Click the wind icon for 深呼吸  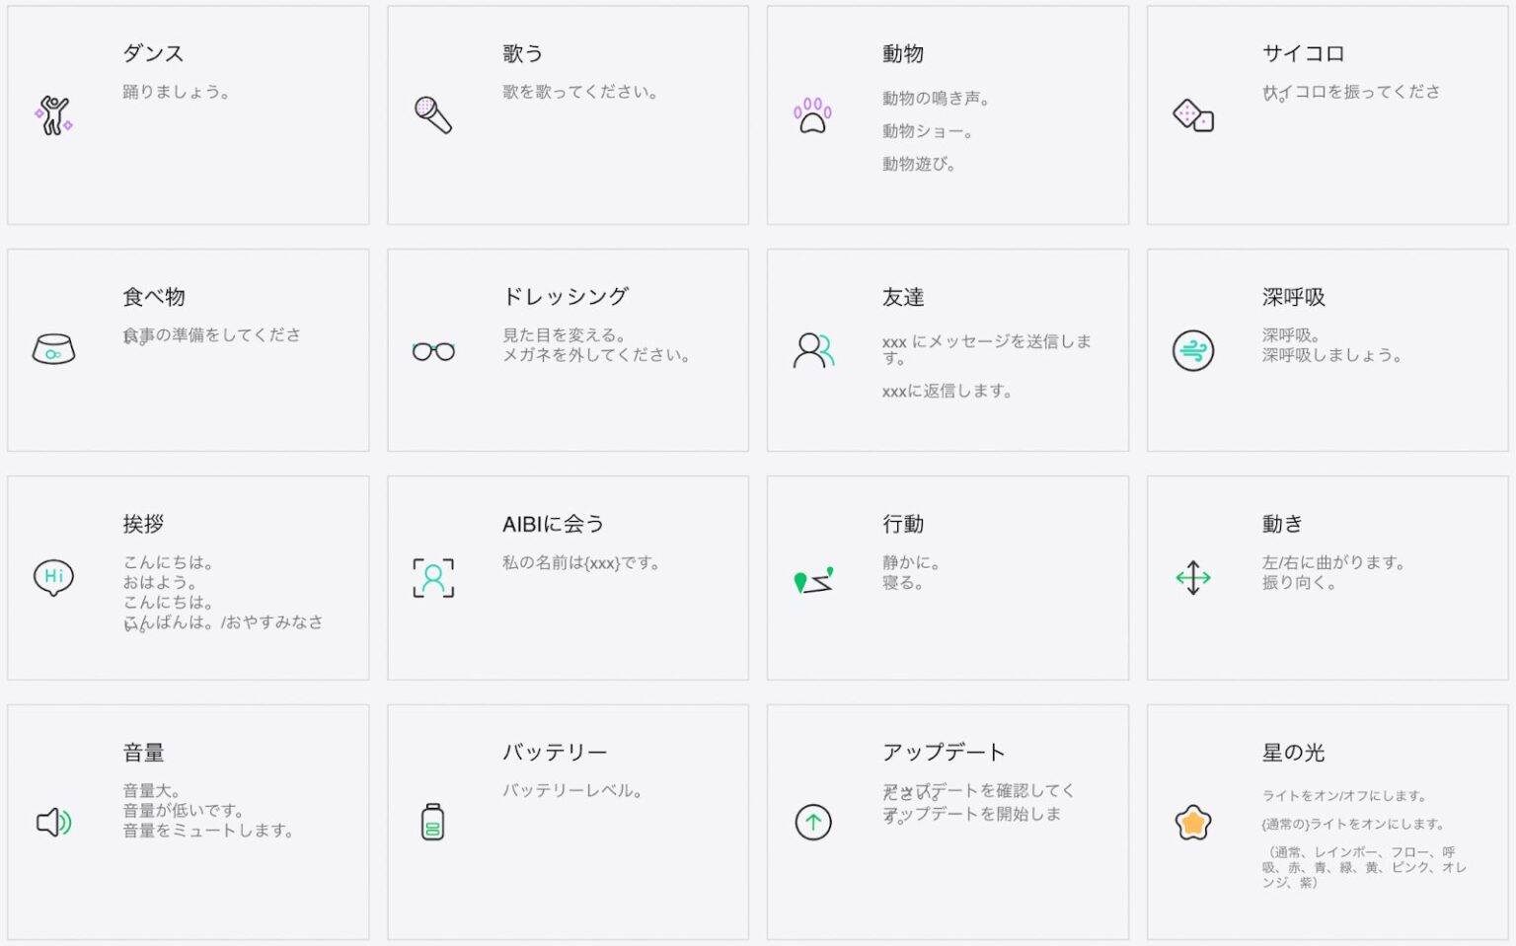(x=1192, y=350)
